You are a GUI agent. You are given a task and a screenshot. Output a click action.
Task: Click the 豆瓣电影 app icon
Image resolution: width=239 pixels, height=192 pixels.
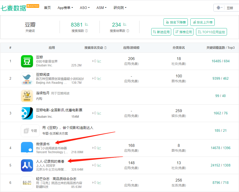(27, 113)
